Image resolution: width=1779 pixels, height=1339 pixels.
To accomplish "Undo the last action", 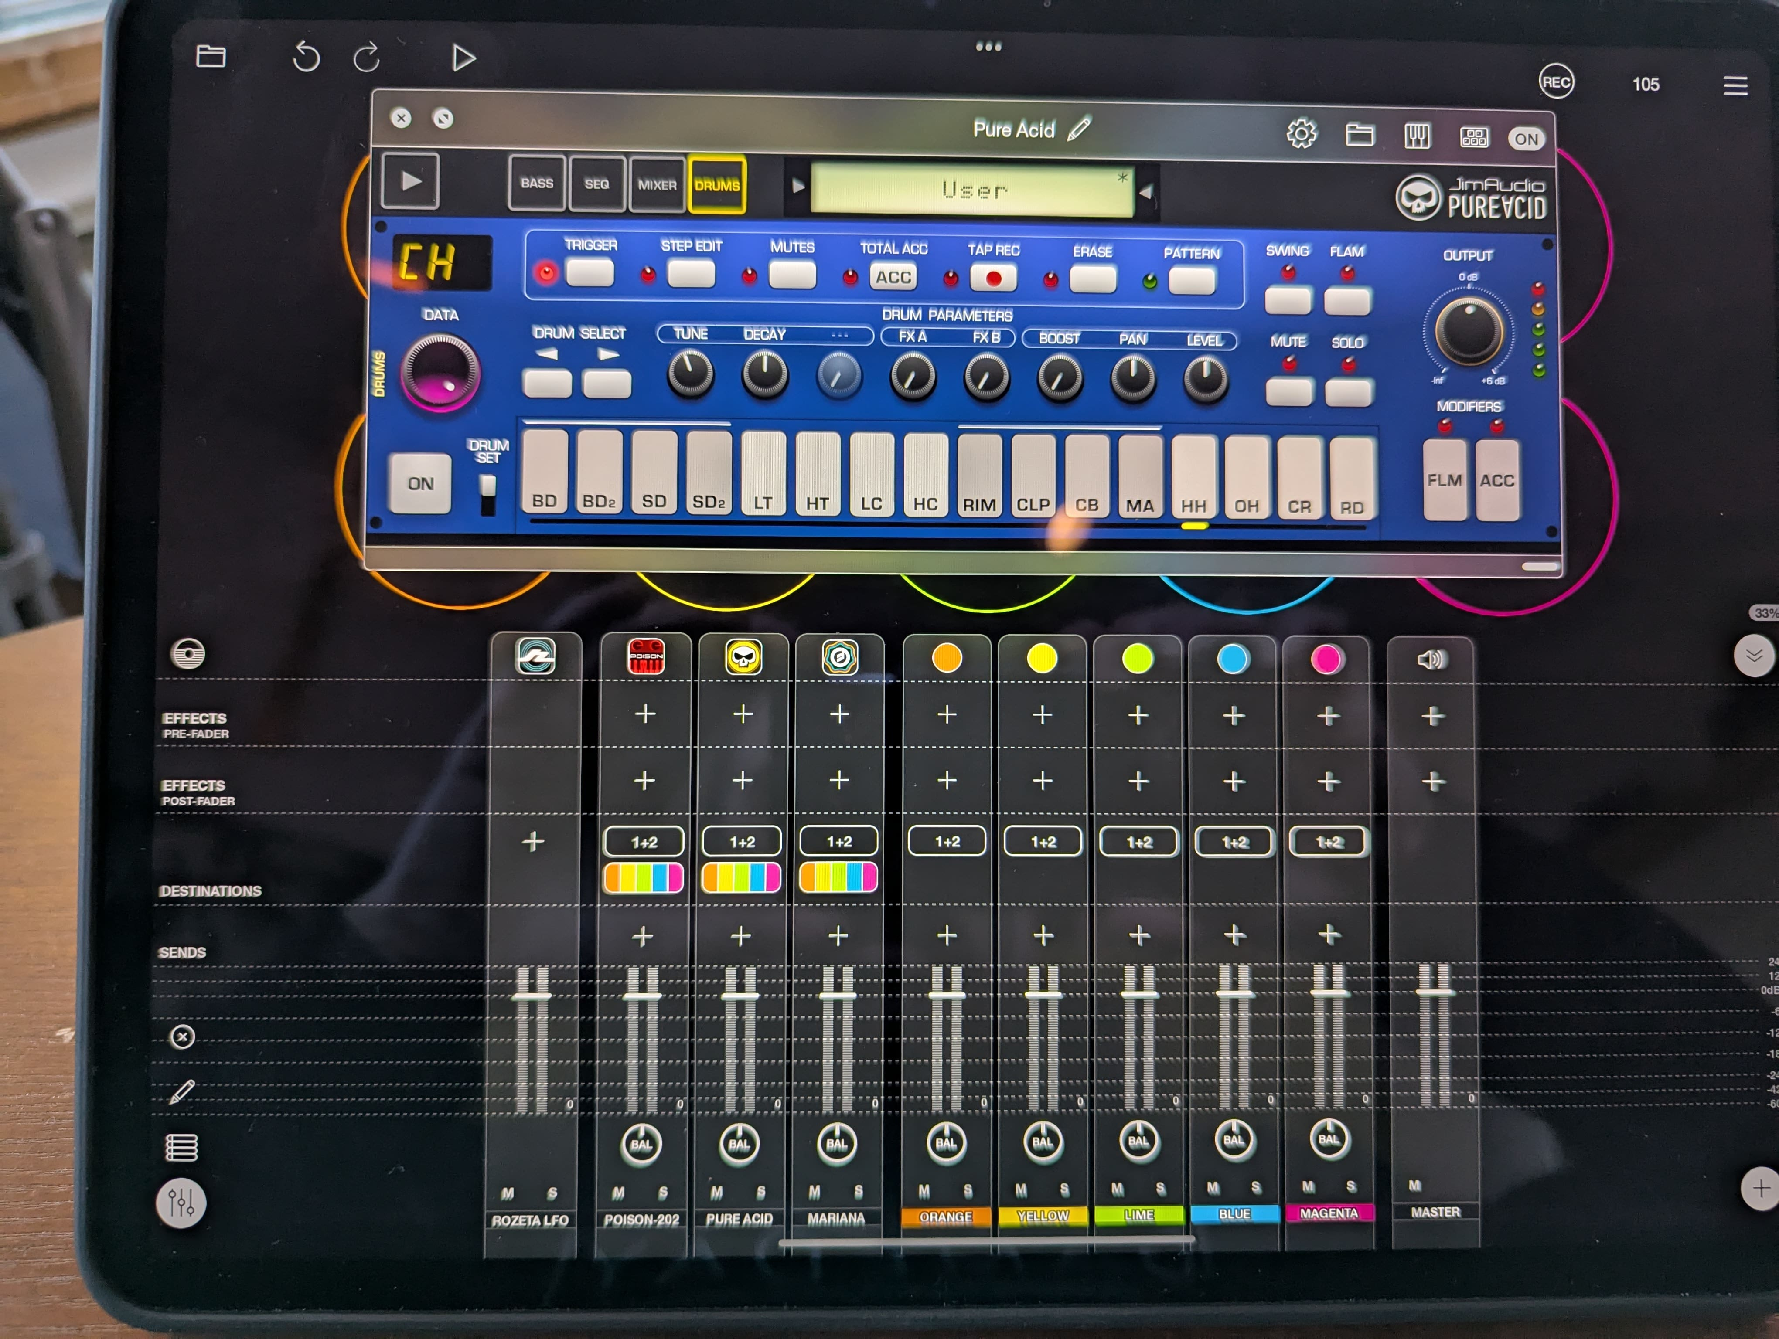I will (306, 57).
